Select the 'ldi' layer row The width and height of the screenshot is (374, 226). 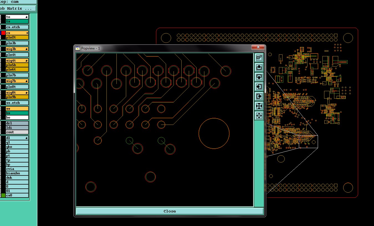coord(17,128)
